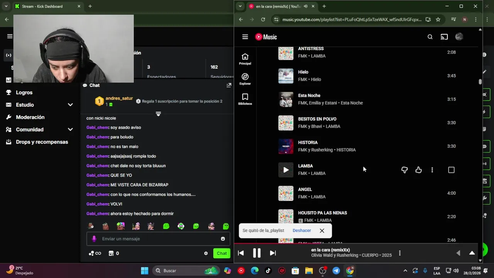The height and width of the screenshot is (278, 494).
Task: Send message with the green Chat button
Action: pos(222,253)
